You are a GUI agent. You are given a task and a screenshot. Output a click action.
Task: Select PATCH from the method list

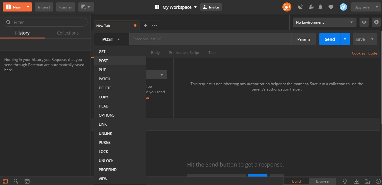[105, 79]
